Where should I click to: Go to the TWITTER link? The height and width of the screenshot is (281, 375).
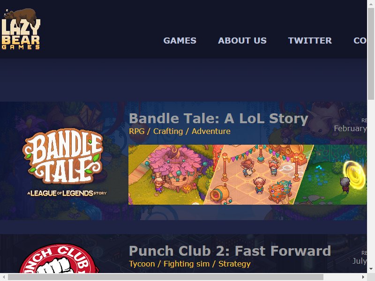[x=310, y=41]
